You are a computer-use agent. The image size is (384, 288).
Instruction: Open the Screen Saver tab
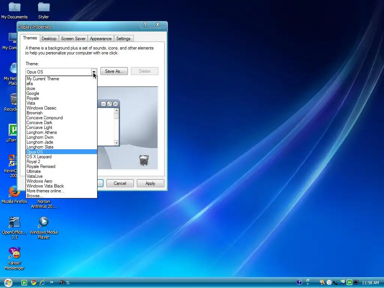pyautogui.click(x=73, y=39)
